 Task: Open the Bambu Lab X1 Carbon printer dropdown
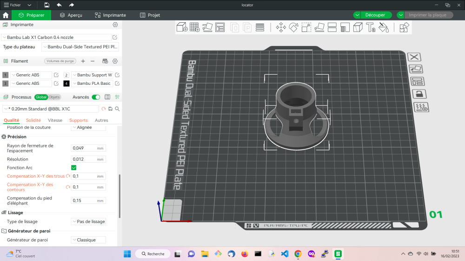click(56, 37)
